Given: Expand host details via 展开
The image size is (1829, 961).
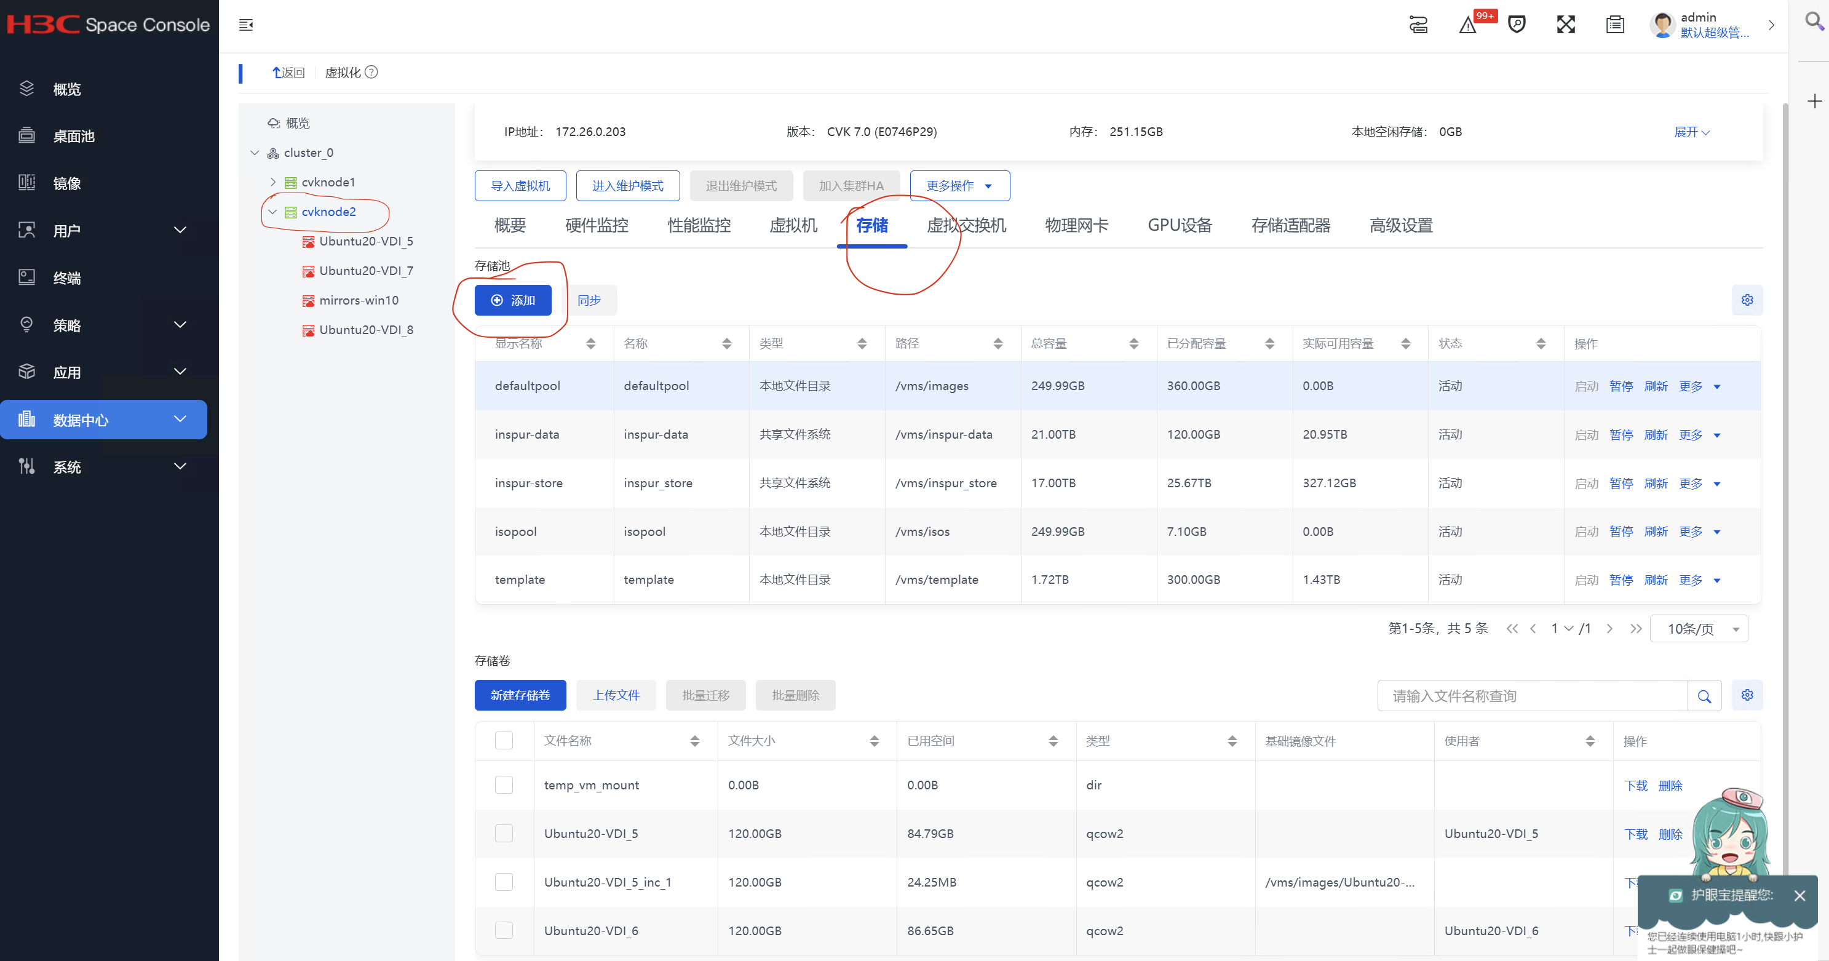Looking at the screenshot, I should (x=1691, y=132).
